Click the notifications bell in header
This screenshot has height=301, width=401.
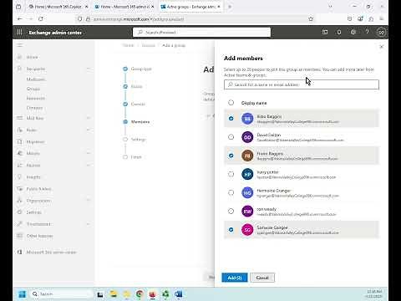click(339, 32)
